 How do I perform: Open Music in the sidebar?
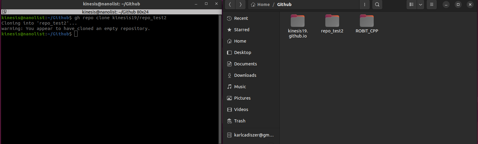click(x=251, y=87)
